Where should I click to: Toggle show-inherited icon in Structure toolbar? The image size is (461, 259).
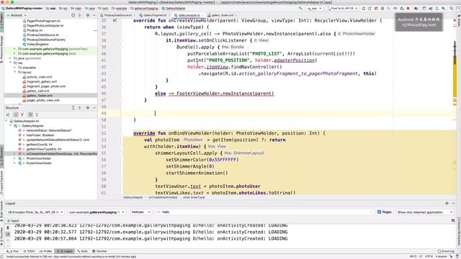pos(30,114)
